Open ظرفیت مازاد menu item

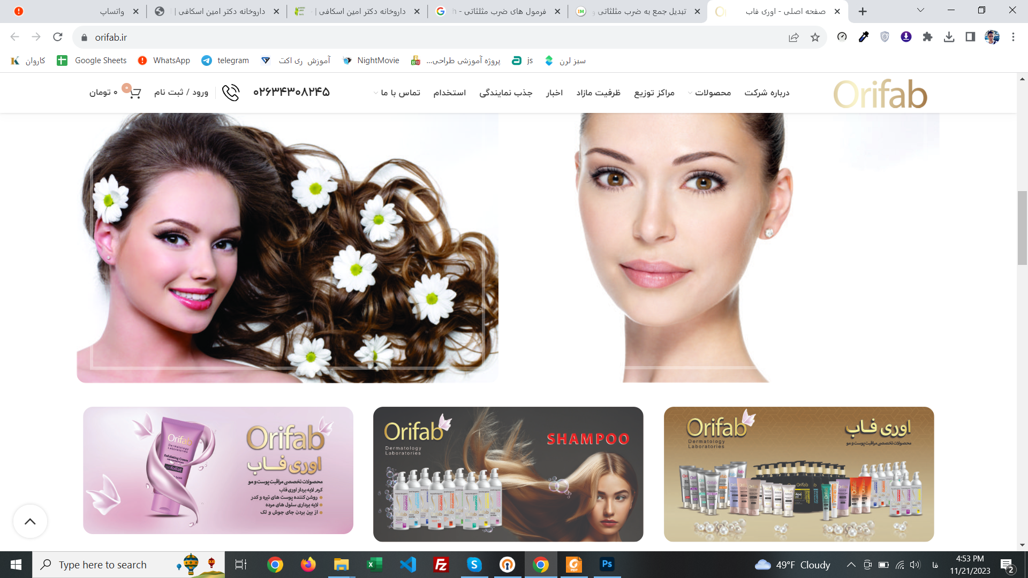click(x=598, y=93)
